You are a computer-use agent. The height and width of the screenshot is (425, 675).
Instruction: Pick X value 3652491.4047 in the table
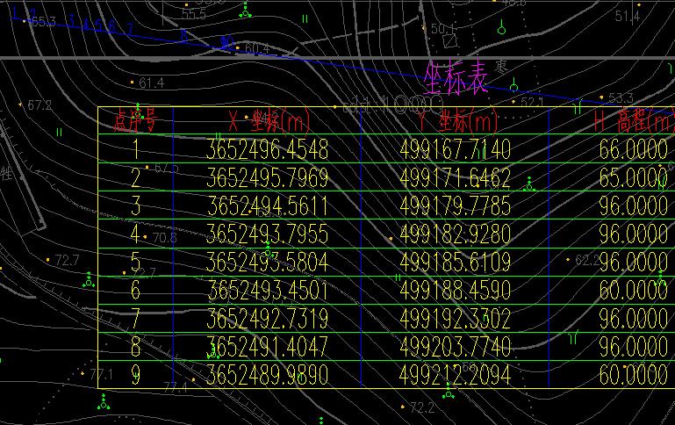(x=268, y=347)
